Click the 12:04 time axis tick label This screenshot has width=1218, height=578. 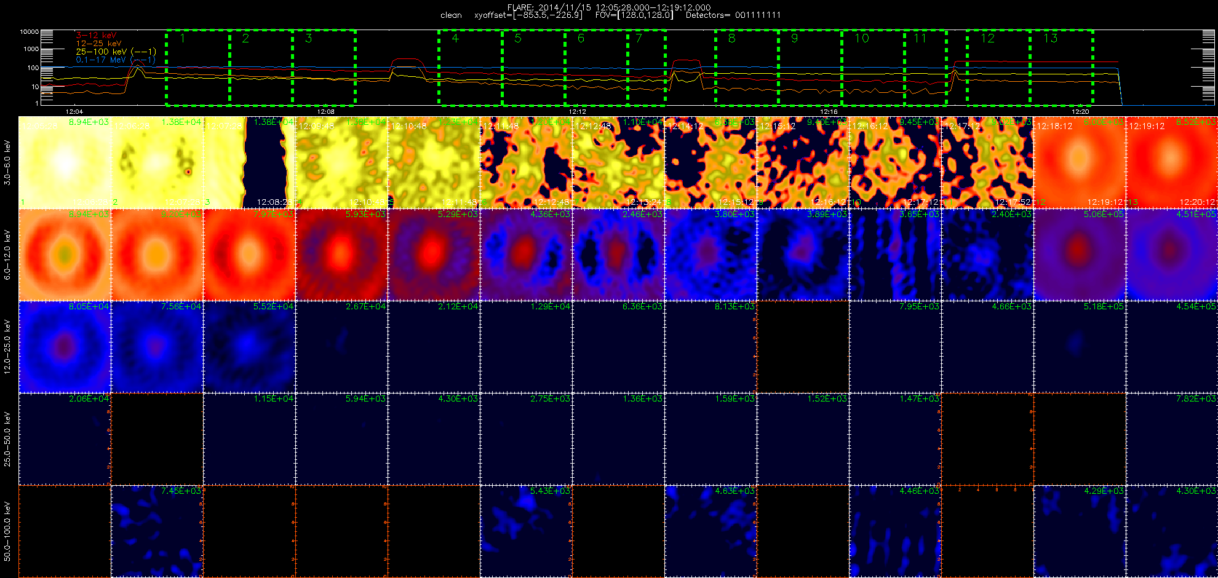(74, 111)
